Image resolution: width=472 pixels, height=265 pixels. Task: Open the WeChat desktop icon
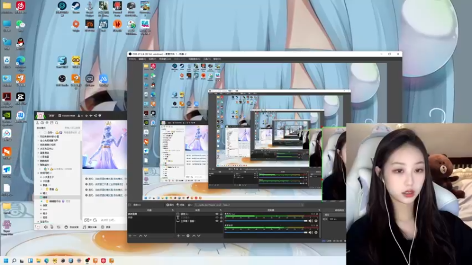(21, 25)
